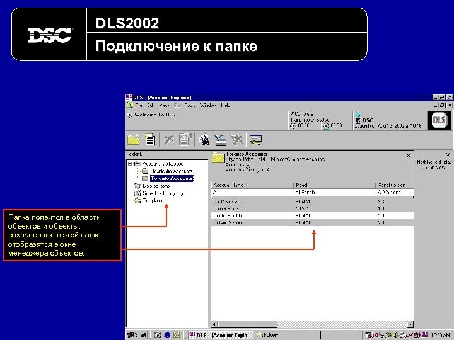Viewport: 454px width, 340px height.
Task: Select Account Workspace in the folder list
Action: coord(163,163)
